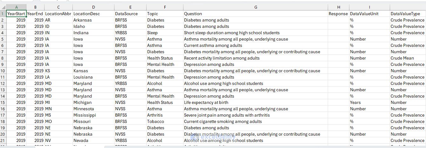Select the row 15 header

3,102
